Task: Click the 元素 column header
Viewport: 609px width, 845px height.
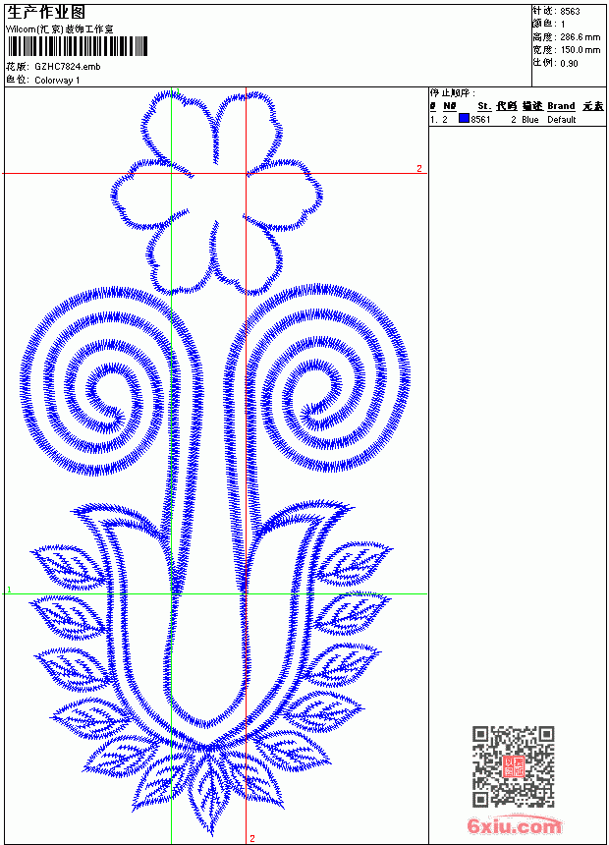Action: tap(593, 106)
